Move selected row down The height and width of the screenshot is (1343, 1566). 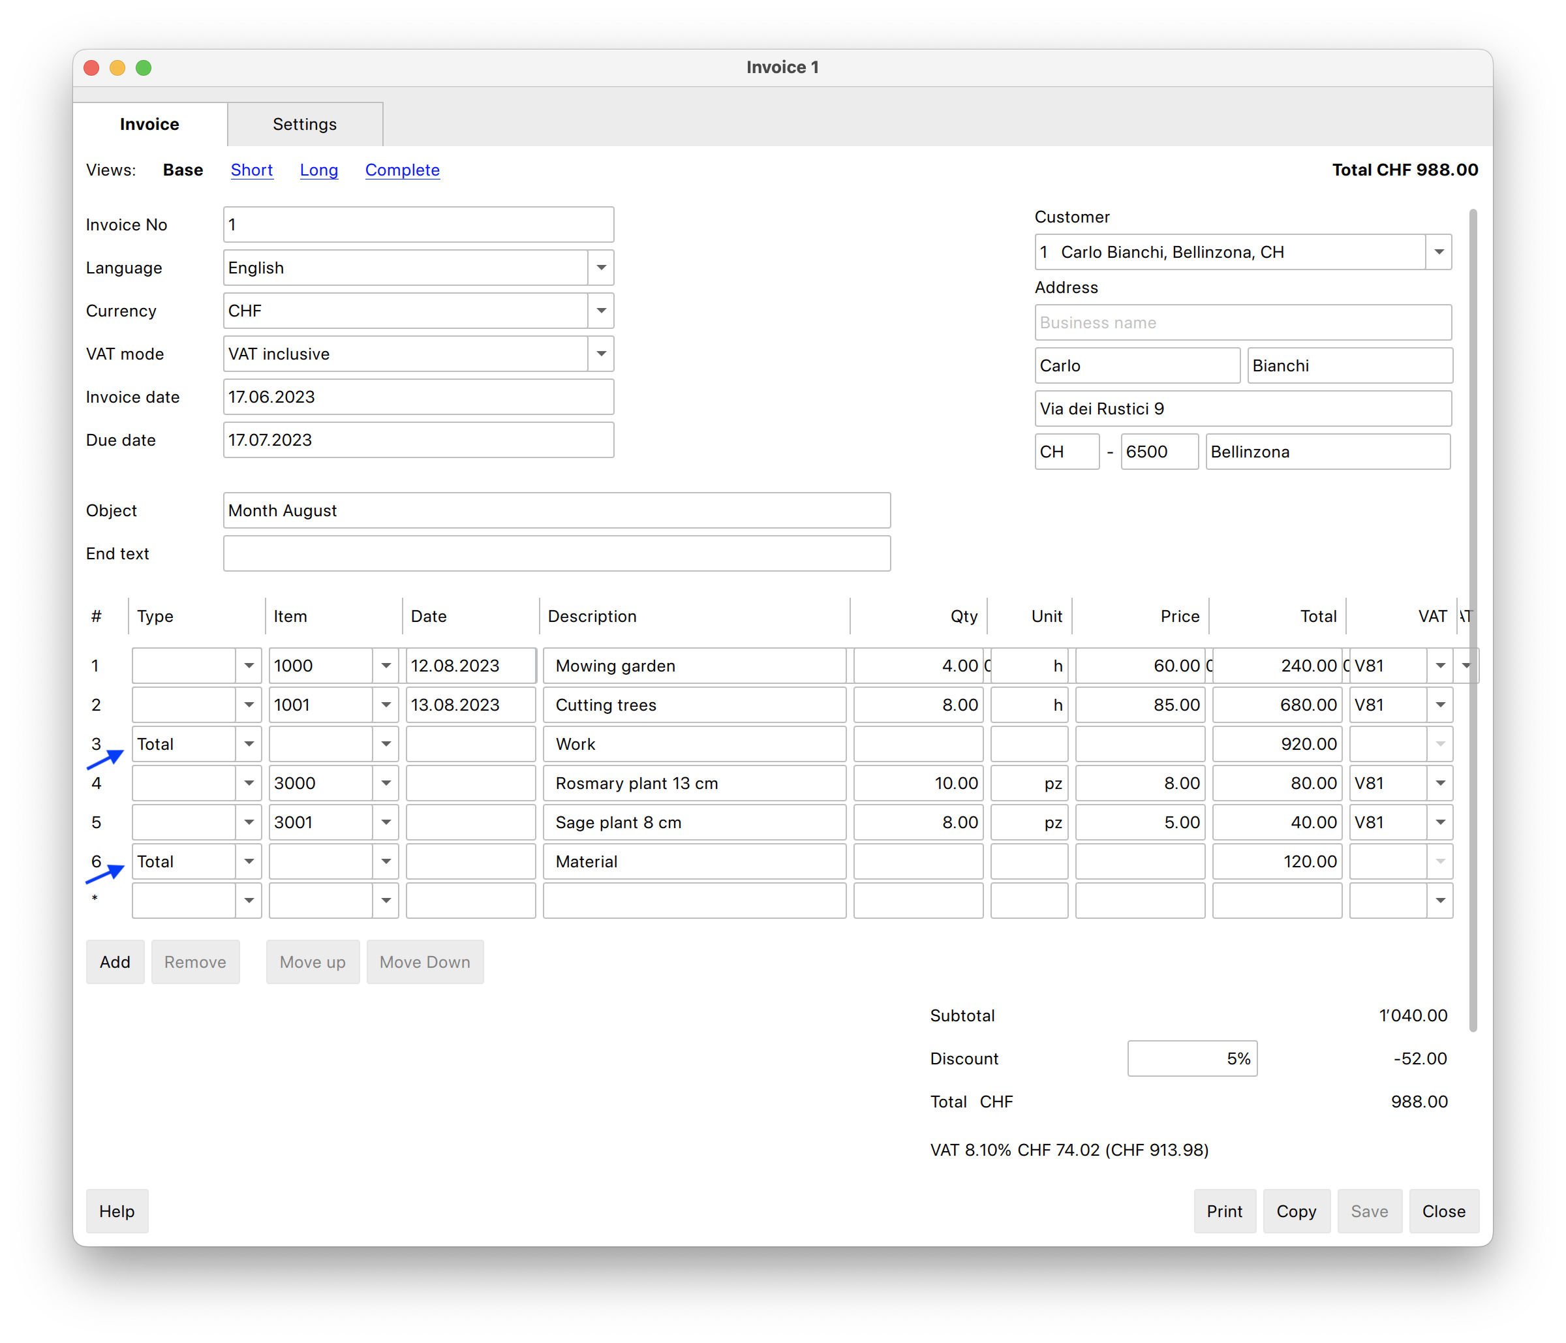coord(425,961)
